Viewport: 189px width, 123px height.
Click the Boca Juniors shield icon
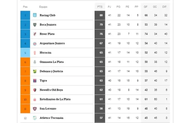tap(35, 25)
